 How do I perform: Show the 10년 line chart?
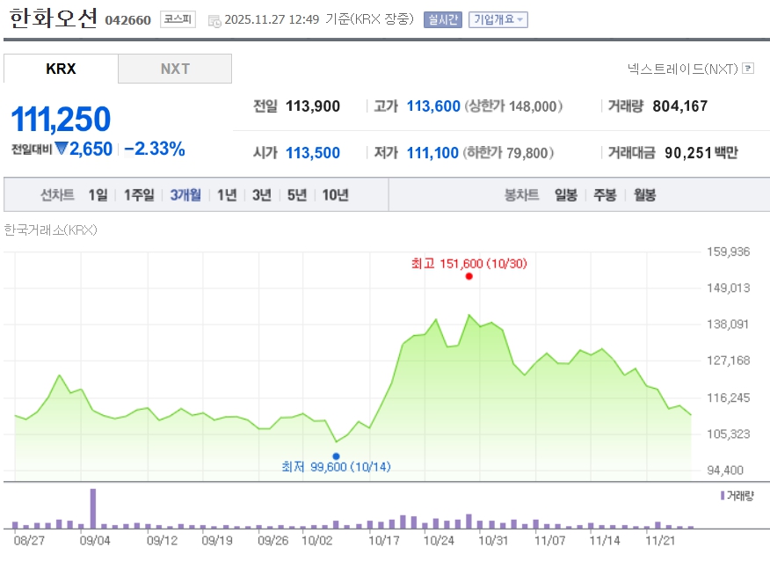point(335,195)
